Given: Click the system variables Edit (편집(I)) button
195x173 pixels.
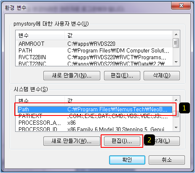Looking at the screenshot, I should (122, 141).
